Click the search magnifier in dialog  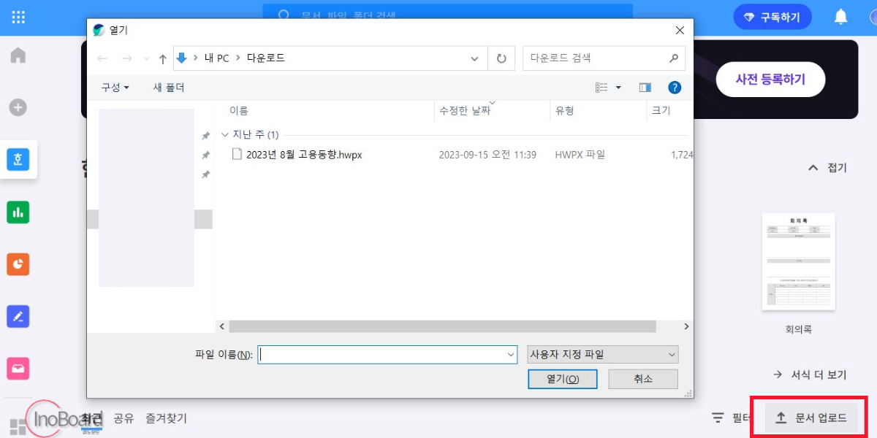(x=674, y=58)
